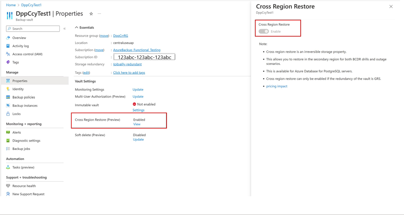Open Tasks (preview) under Automation
This screenshot has height=215, width=404.
coord(22,167)
